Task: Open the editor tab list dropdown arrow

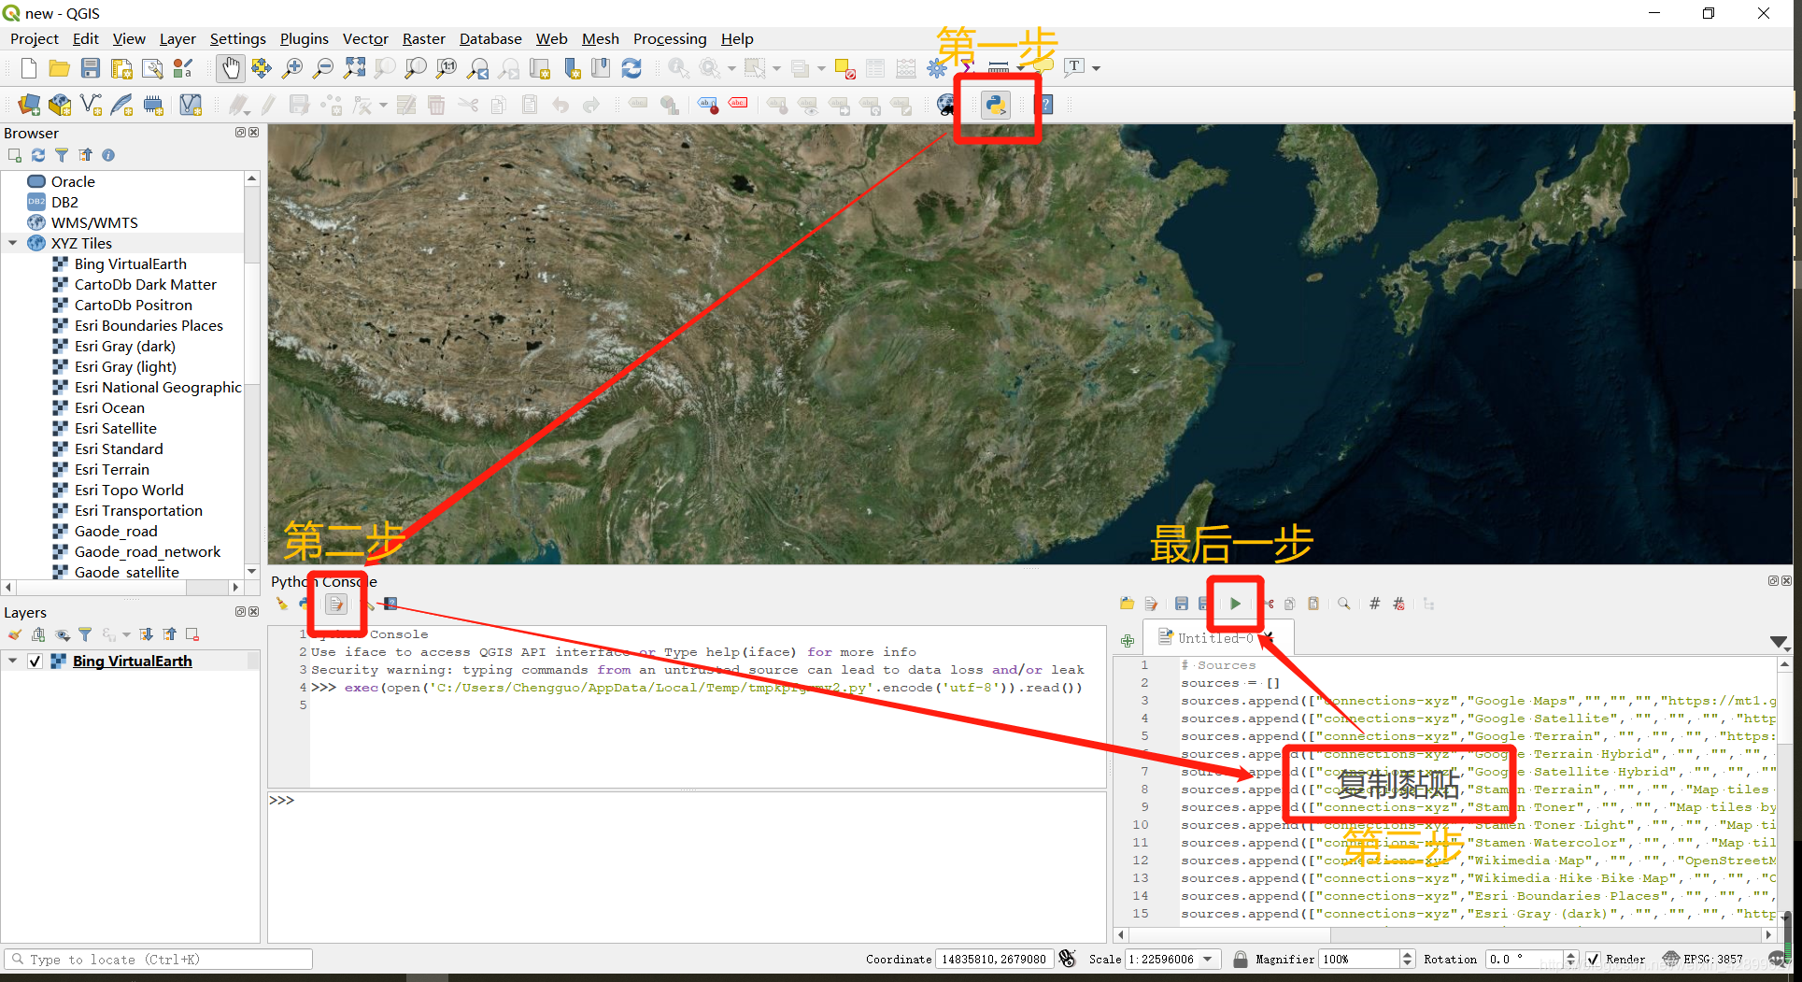Action: [x=1779, y=642]
